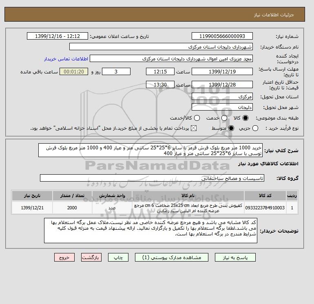314x304 pixels.
Task: Click the چاپ print button
Action: 118,257
